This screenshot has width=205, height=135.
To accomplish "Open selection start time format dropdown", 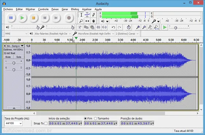I will click(x=81, y=123).
